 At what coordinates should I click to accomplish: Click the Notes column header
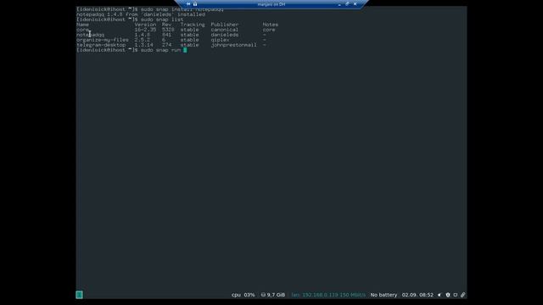coord(271,25)
